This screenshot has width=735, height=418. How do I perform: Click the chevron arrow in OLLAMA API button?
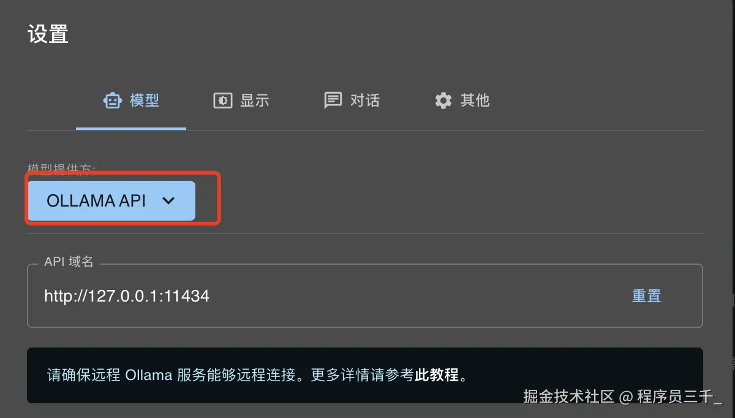(168, 200)
